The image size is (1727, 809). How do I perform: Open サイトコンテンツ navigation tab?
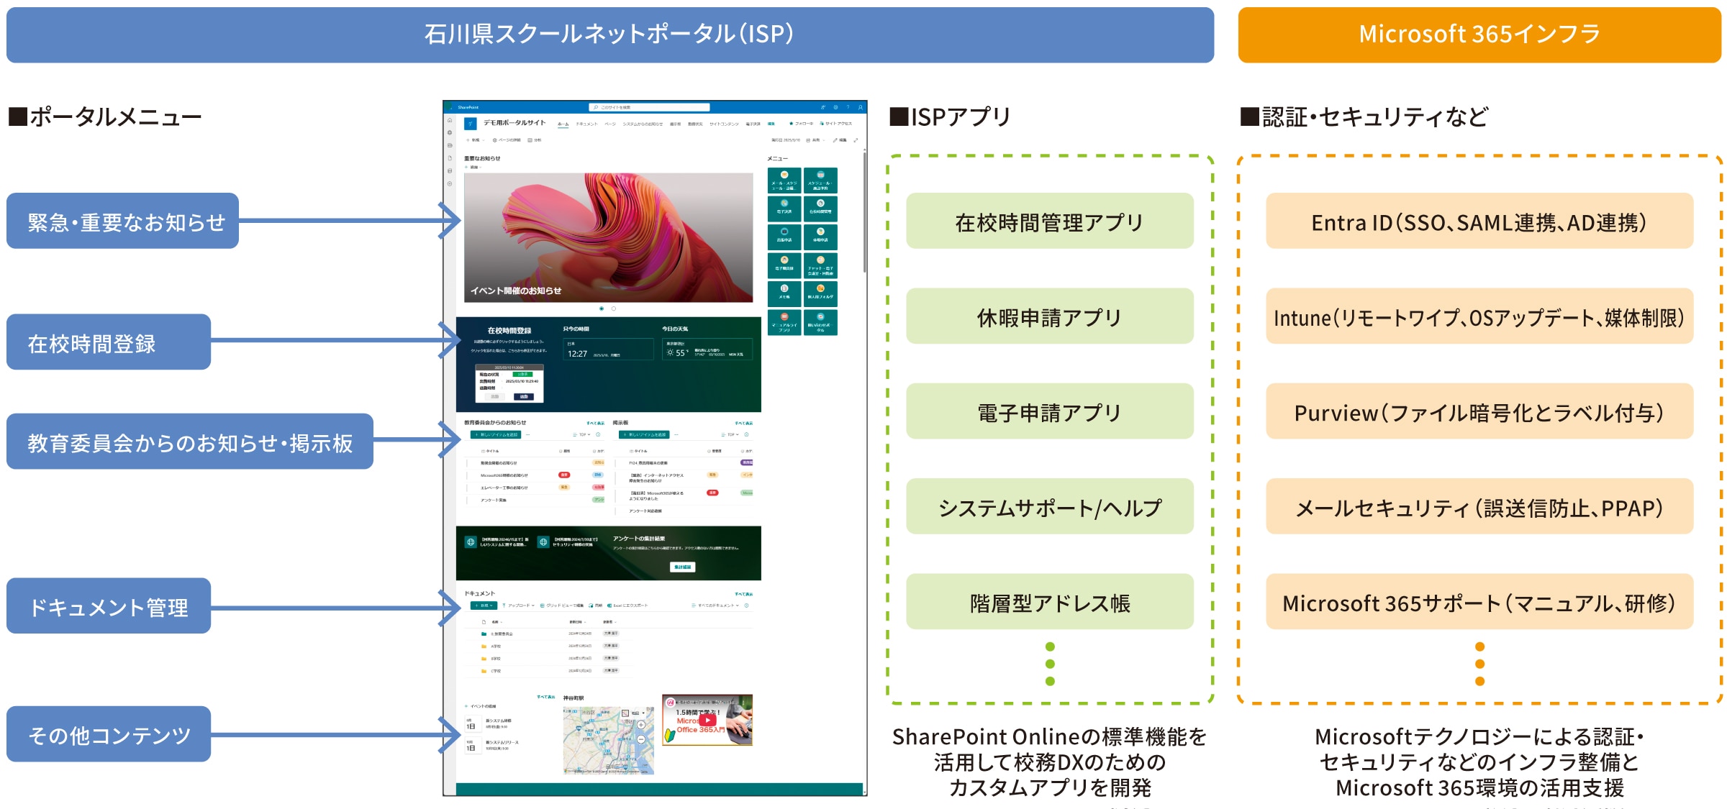(724, 124)
